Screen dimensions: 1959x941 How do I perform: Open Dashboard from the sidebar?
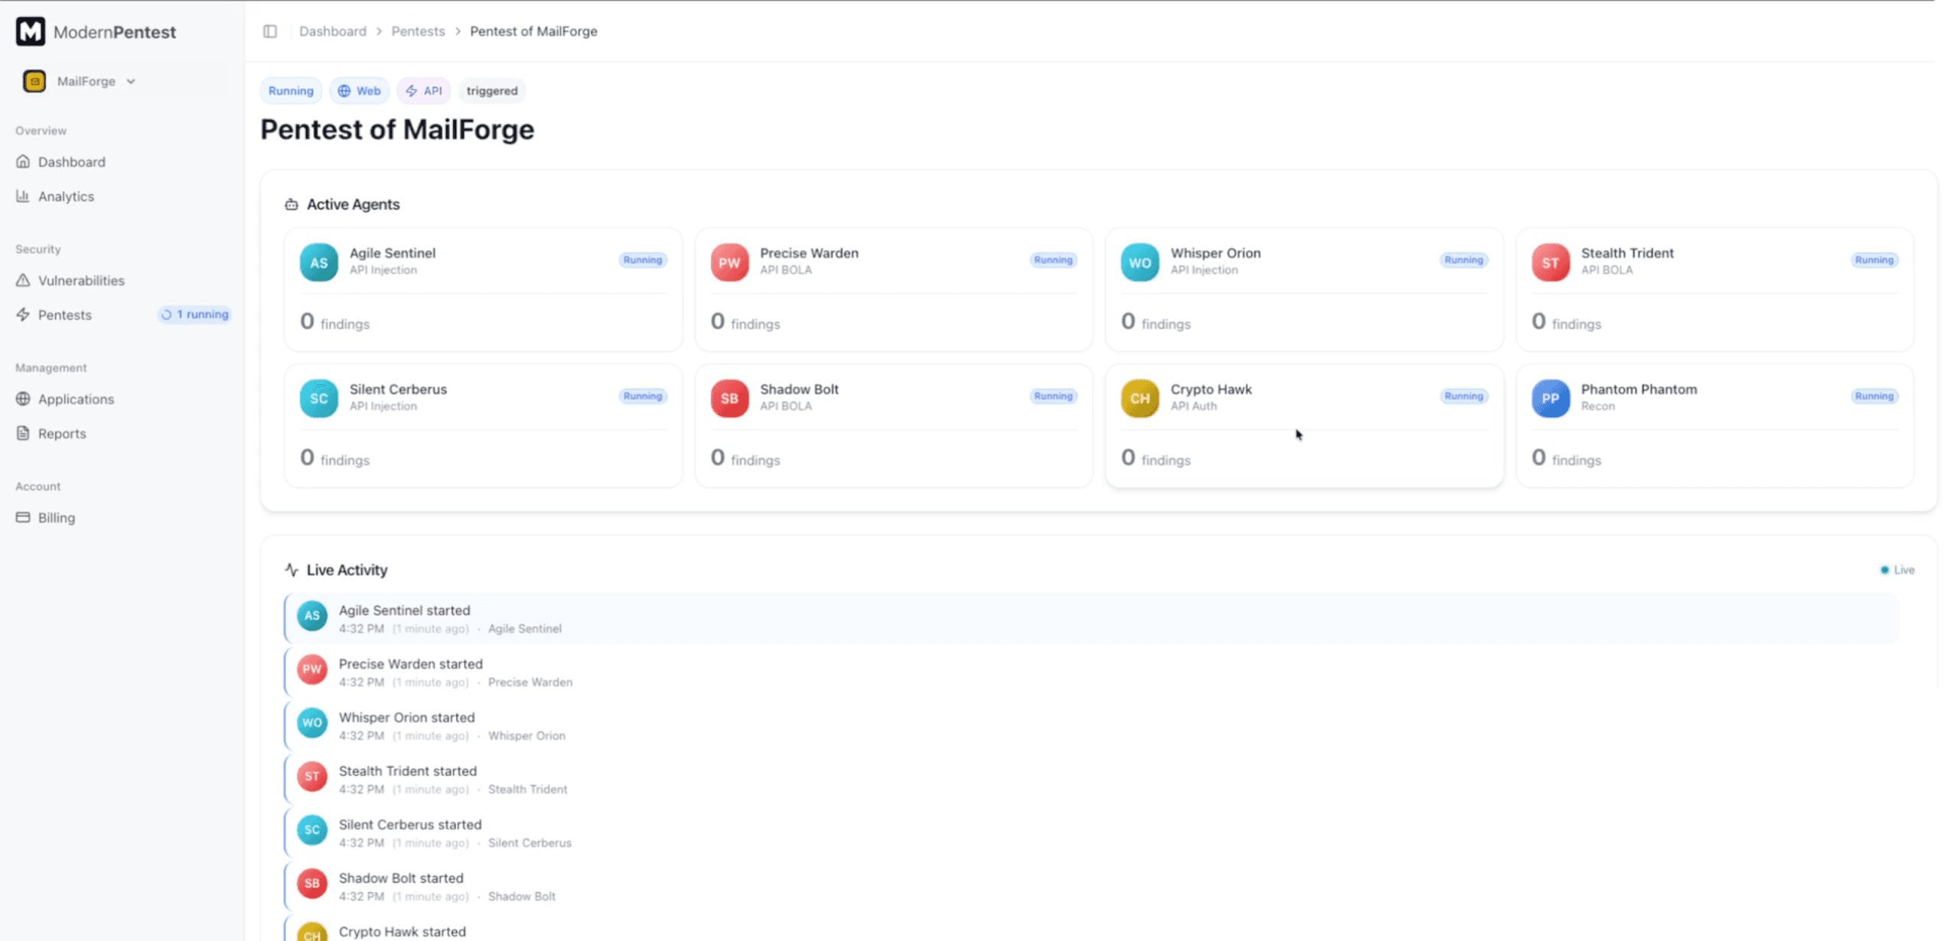click(x=71, y=162)
